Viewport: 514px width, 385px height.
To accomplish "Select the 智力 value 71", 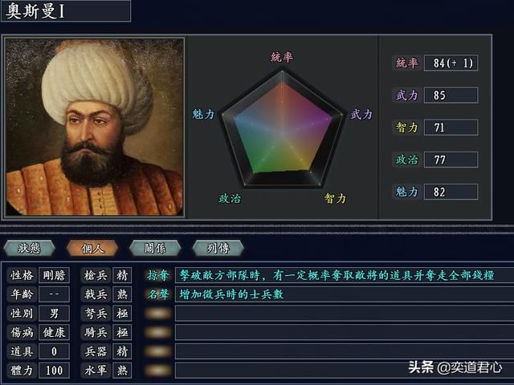I will tap(451, 128).
